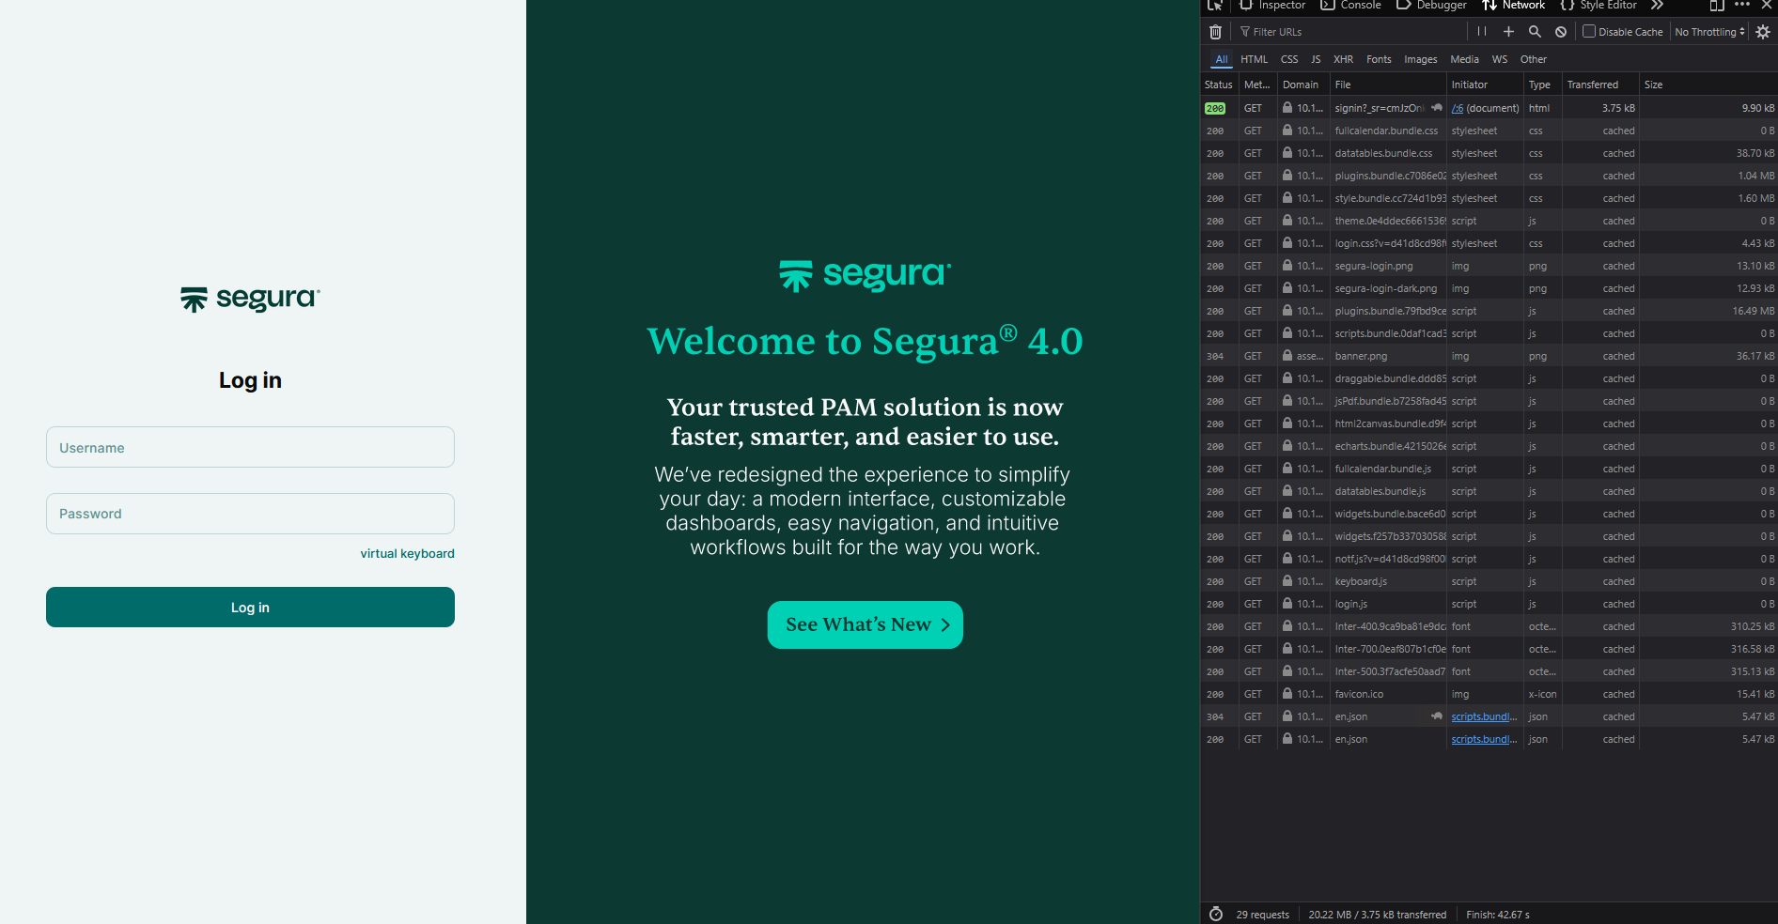This screenshot has height=924, width=1778.
Task: Clear network log with the trash icon
Action: tap(1215, 32)
